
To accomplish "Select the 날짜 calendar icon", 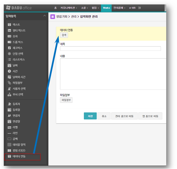I will 9,65.
